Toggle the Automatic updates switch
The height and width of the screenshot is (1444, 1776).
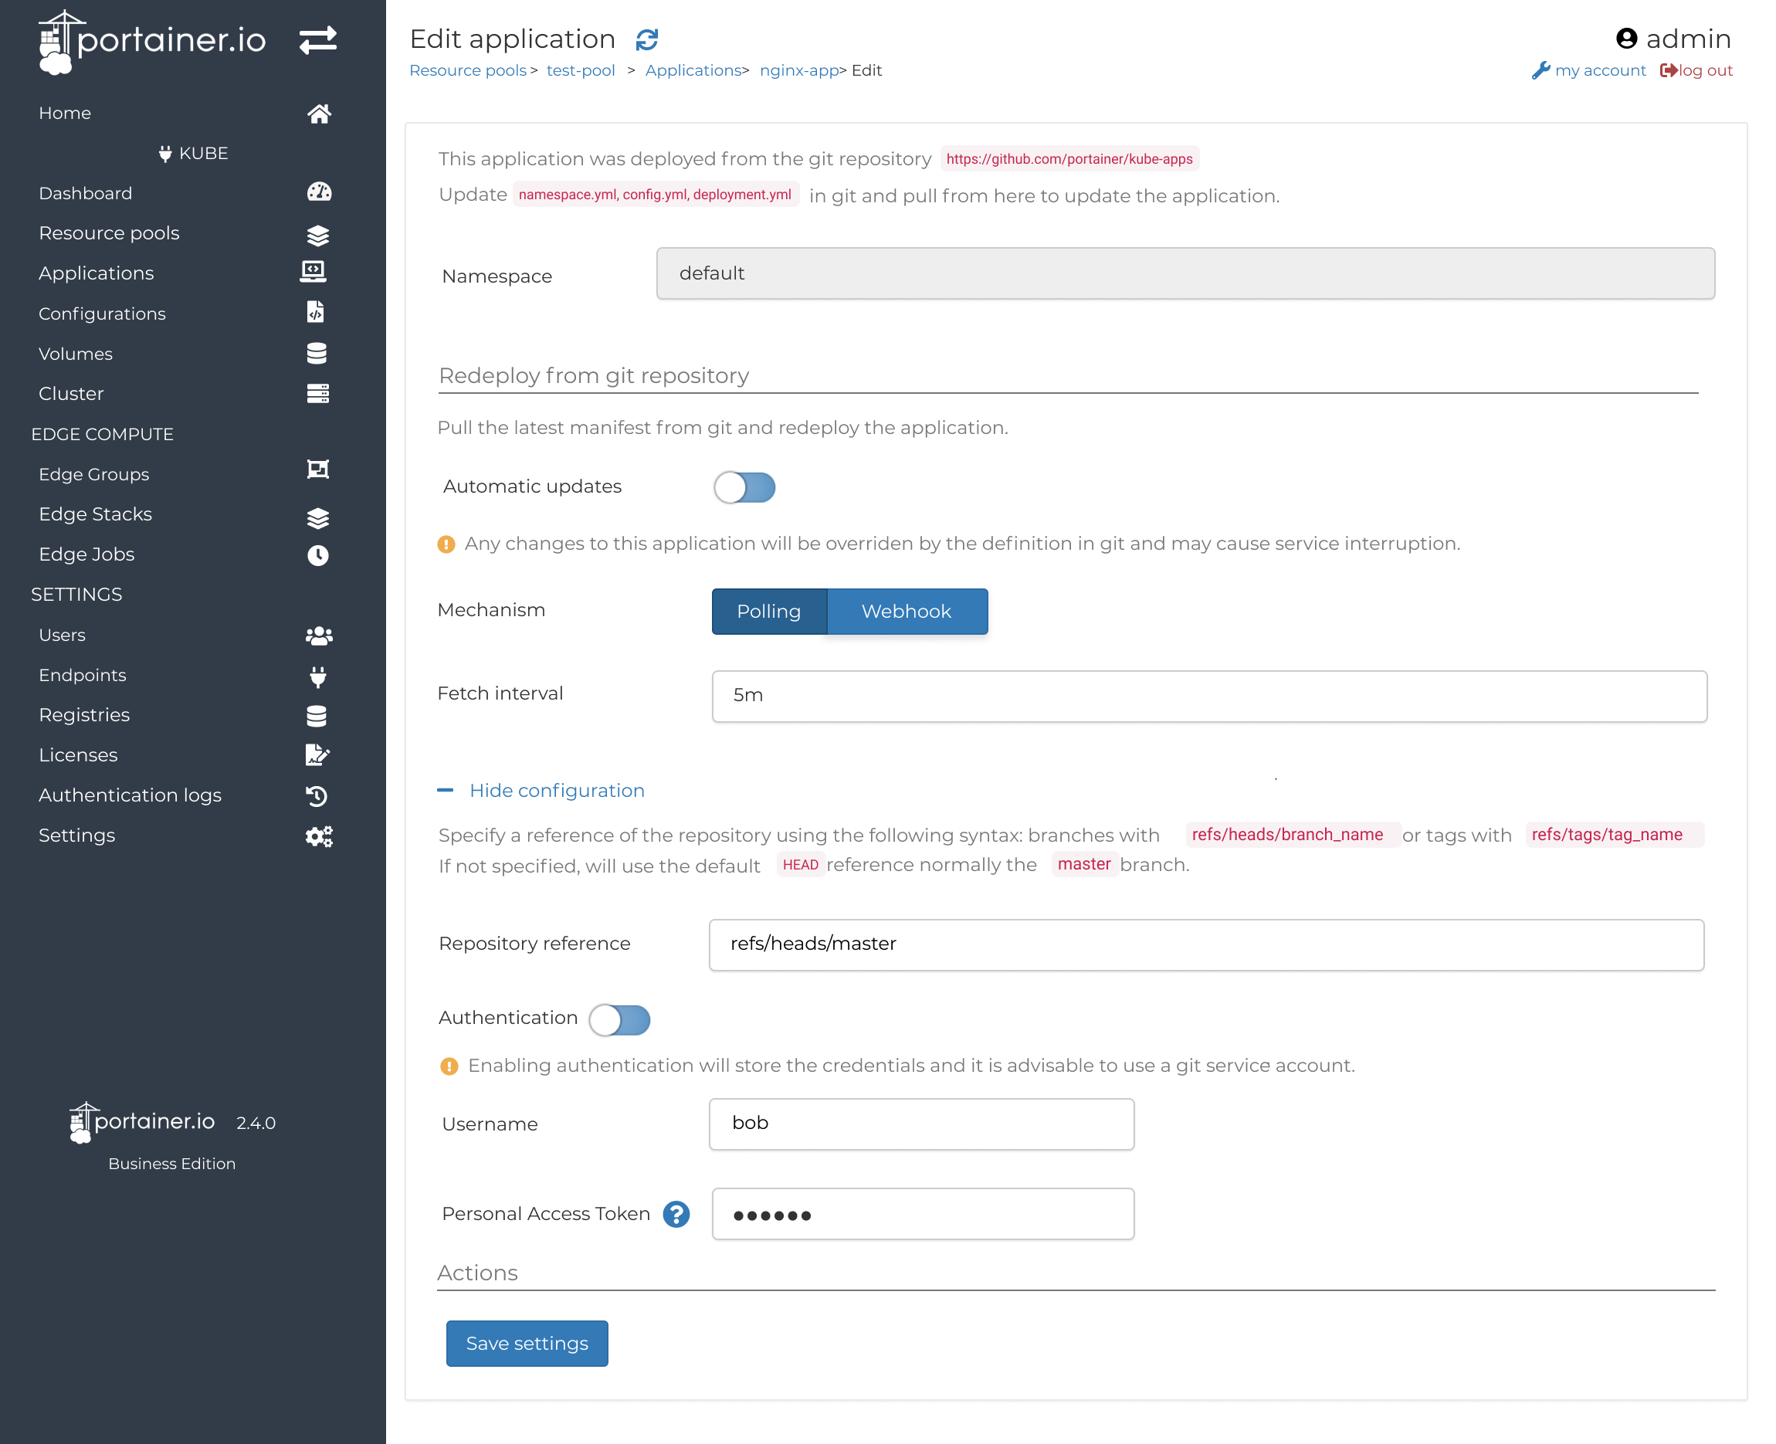pos(744,487)
